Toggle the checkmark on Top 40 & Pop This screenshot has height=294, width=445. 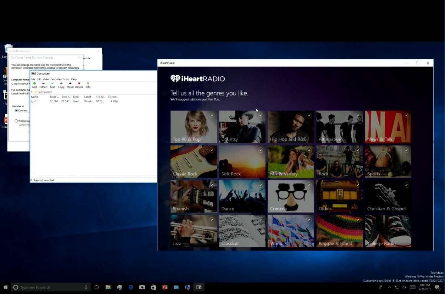point(212,115)
